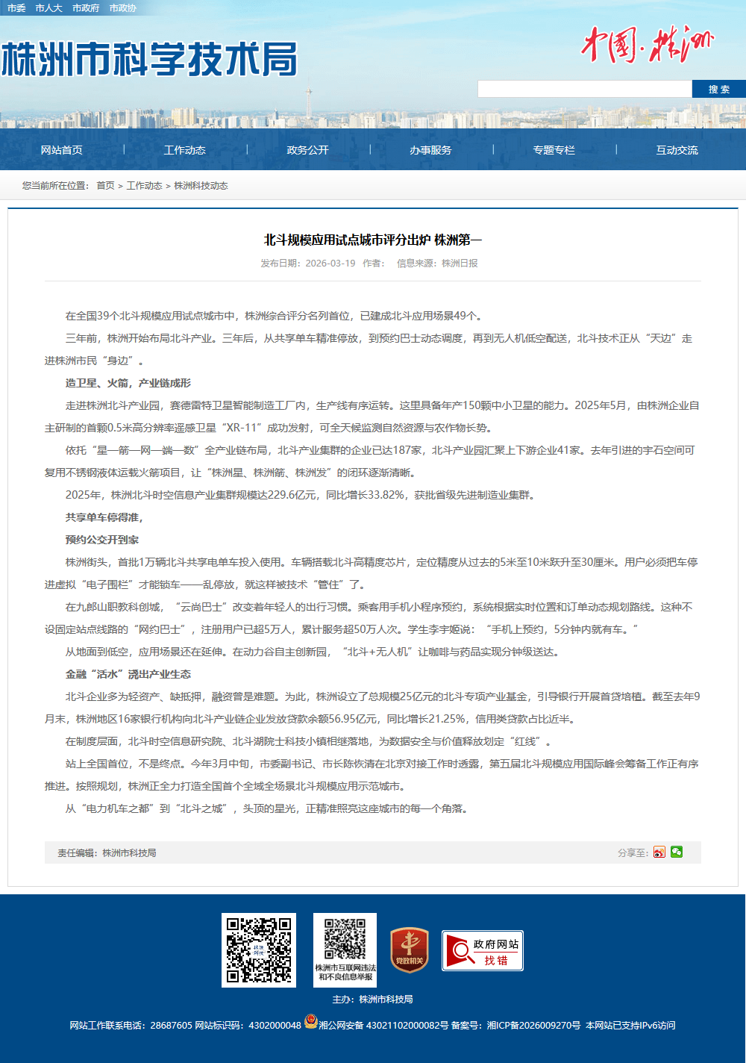Click the 市人大 top bar link
This screenshot has height=1063, width=746.
[48, 8]
